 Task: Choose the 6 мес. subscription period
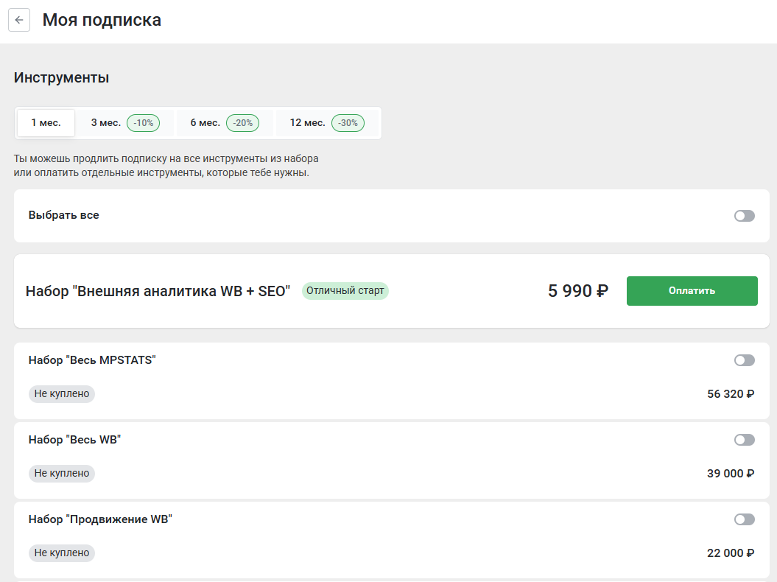225,123
